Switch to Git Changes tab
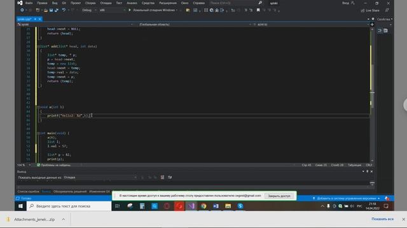Image resolution: width=407 pixels, height=228 pixels. (99, 191)
